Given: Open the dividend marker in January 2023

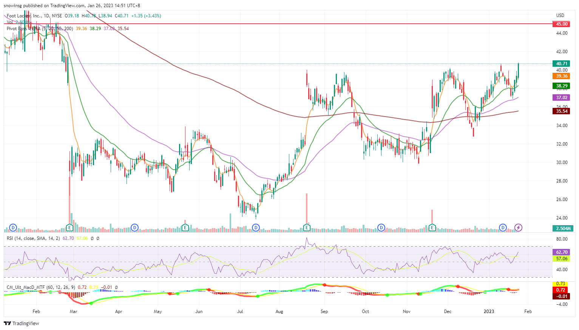Looking at the screenshot, I should click(x=503, y=227).
